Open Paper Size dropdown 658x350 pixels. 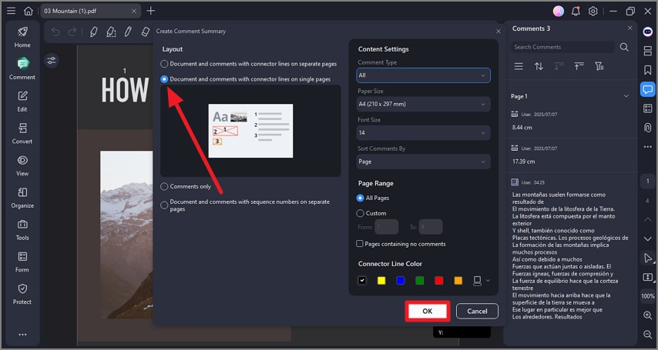423,104
